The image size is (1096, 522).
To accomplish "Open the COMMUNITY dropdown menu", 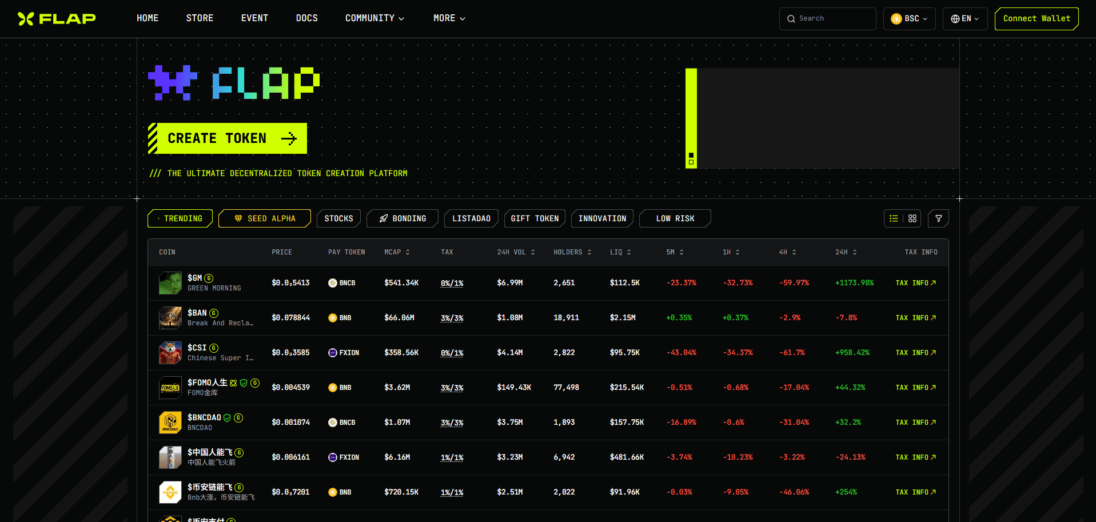I will point(374,18).
